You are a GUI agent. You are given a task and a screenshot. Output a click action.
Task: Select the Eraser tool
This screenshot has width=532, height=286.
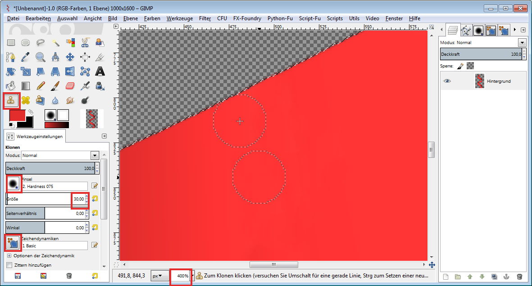point(70,86)
